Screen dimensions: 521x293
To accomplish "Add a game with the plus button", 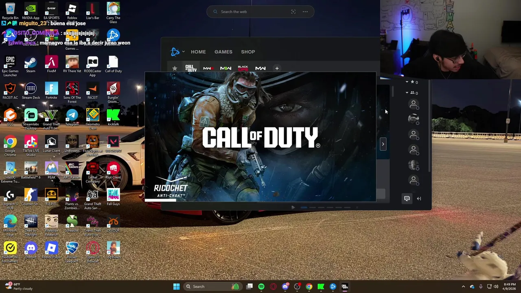I will pyautogui.click(x=277, y=68).
